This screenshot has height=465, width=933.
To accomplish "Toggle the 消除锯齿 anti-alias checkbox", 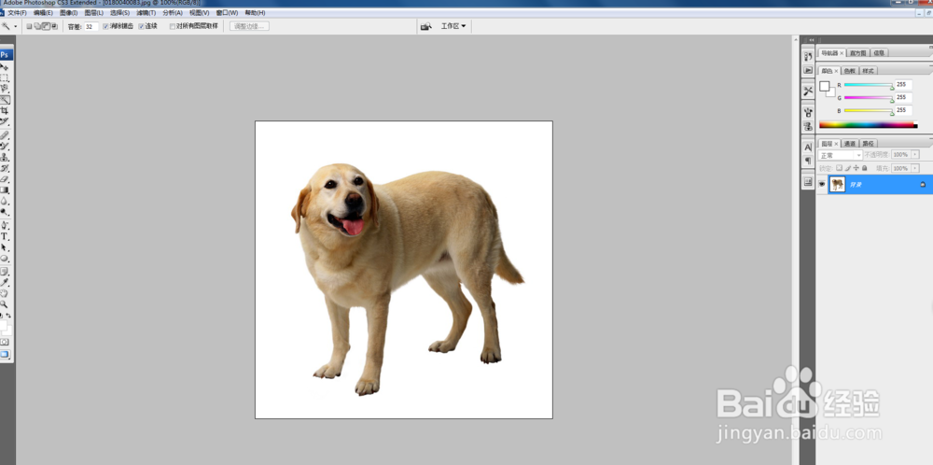I will pyautogui.click(x=106, y=26).
